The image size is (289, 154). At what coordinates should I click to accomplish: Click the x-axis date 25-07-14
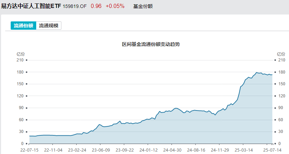(x=272, y=150)
